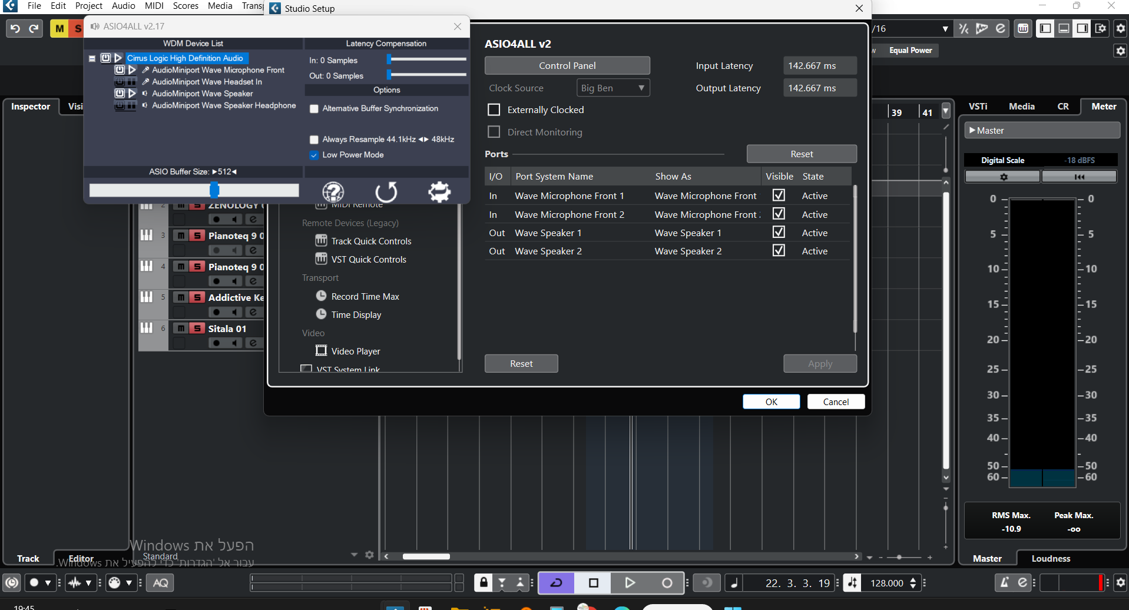Screen dimensions: 1129x610
Task: Uncheck Visible for Wave Speaker 1
Action: (x=779, y=232)
